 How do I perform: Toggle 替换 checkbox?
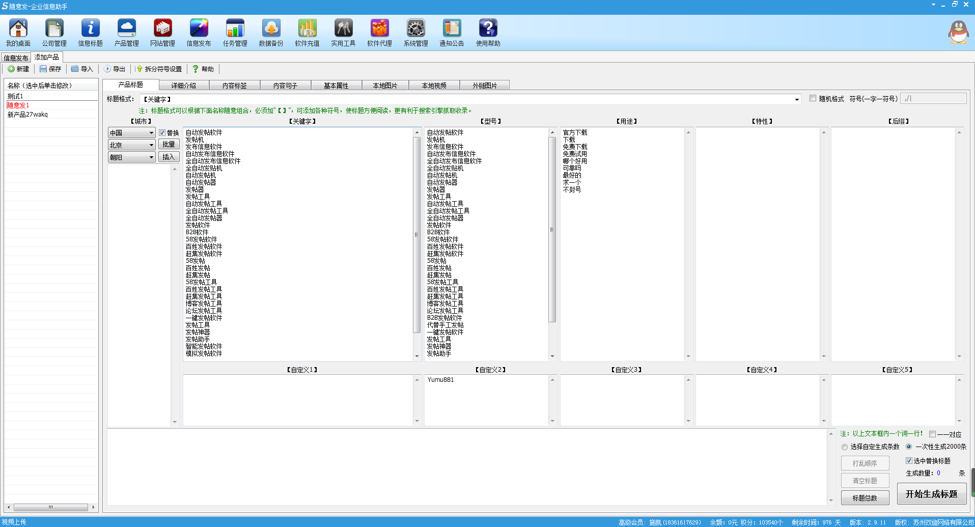pyautogui.click(x=162, y=133)
